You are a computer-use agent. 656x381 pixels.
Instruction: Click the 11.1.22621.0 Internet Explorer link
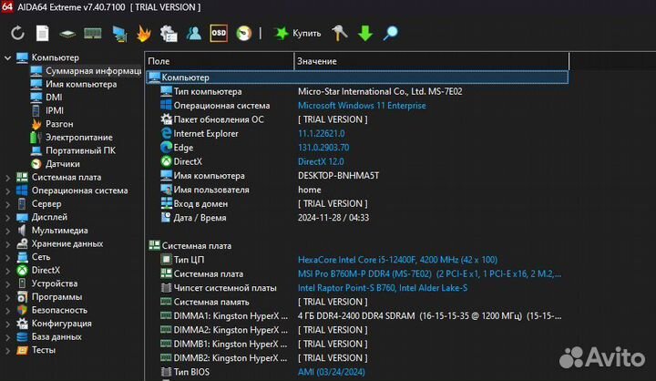(322, 134)
